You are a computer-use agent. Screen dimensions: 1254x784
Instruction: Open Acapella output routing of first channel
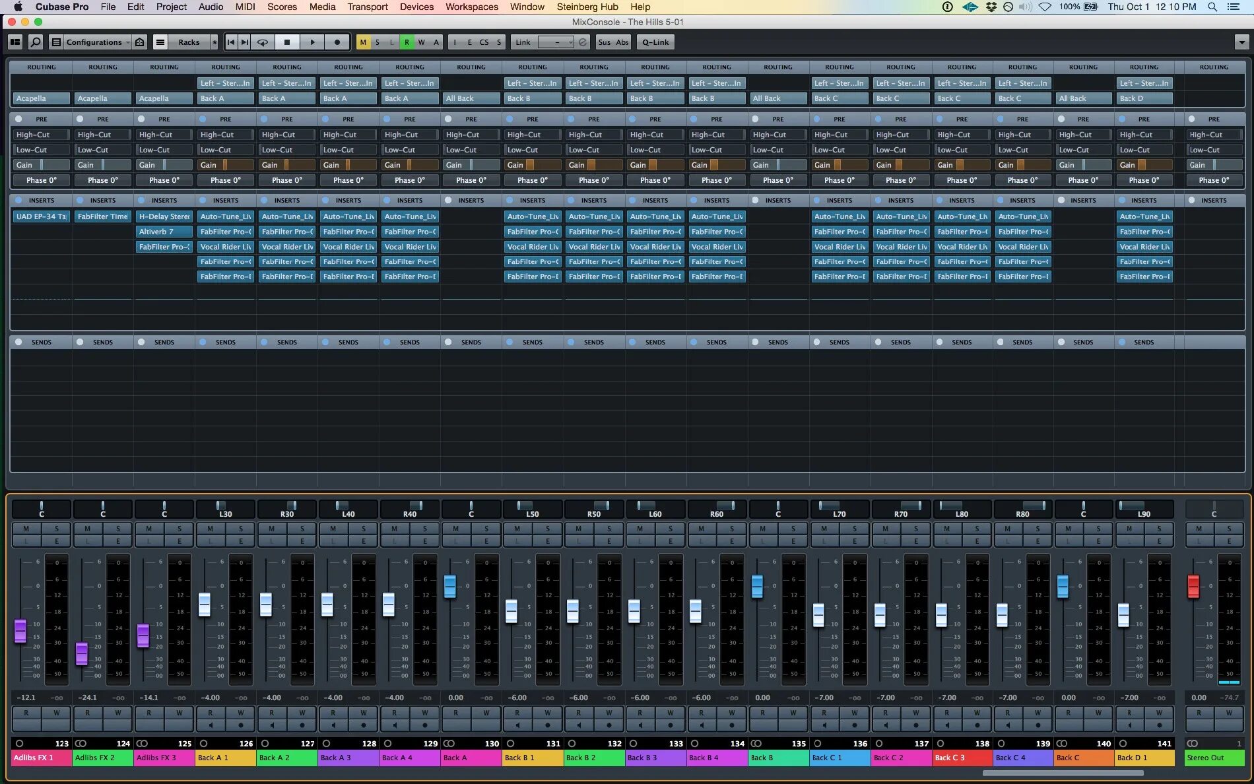(41, 98)
